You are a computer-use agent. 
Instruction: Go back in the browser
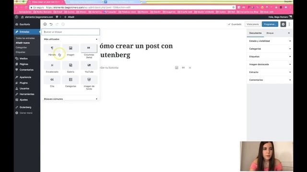pos(17,7)
